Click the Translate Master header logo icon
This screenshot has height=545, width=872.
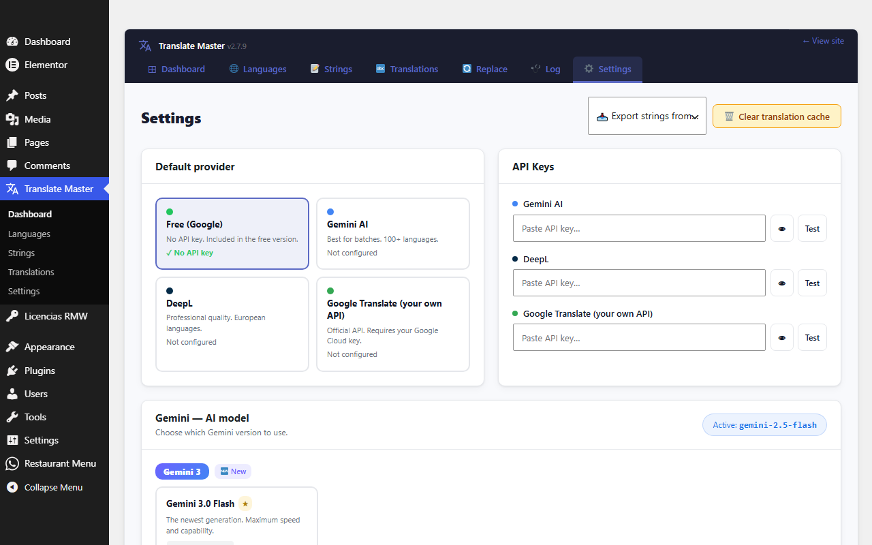[x=145, y=46]
